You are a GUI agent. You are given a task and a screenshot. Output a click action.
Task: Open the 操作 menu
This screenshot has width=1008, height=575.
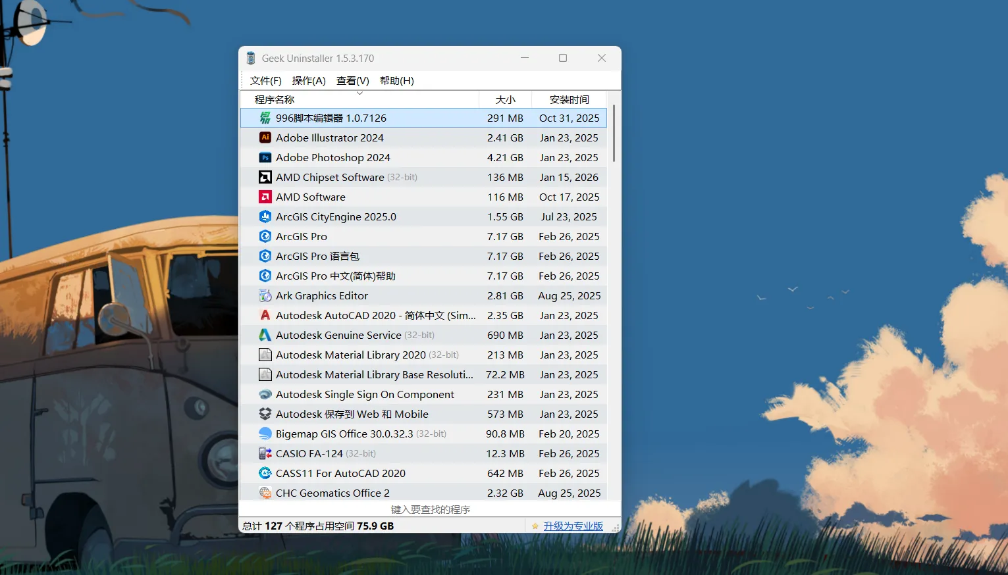pyautogui.click(x=308, y=80)
